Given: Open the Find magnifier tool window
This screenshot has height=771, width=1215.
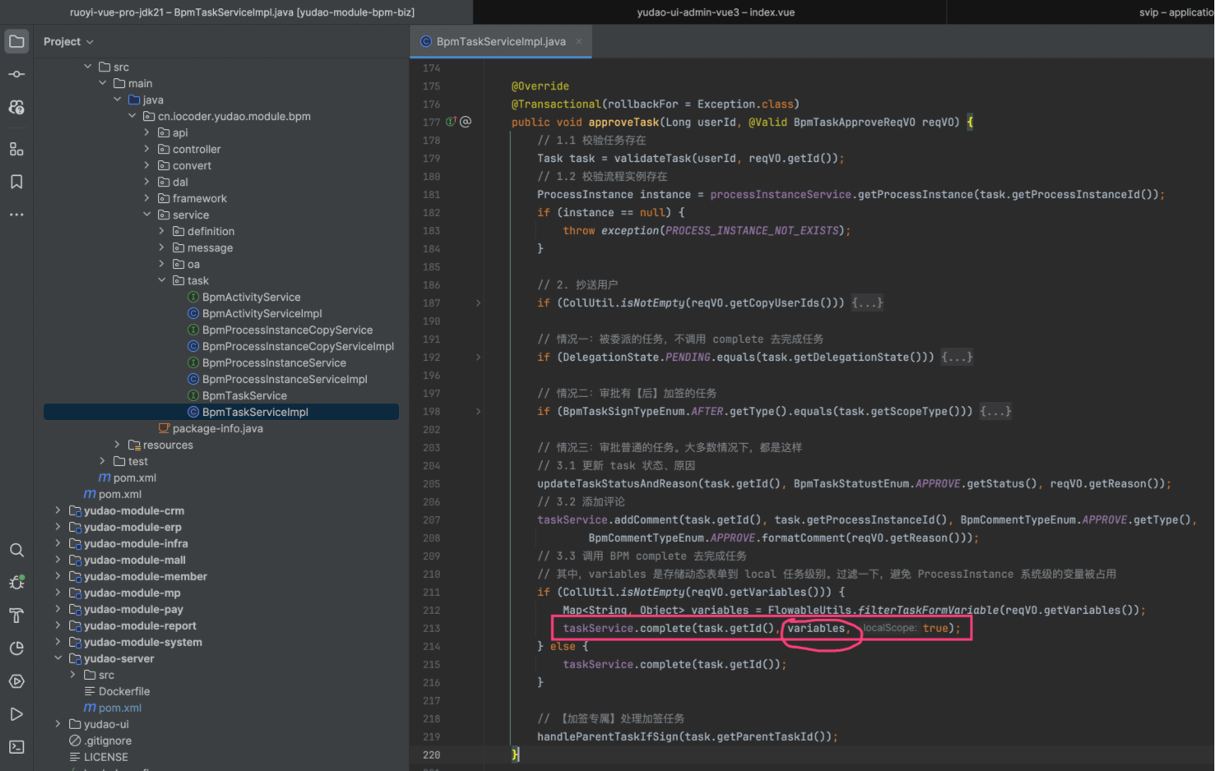Looking at the screenshot, I should [x=16, y=550].
